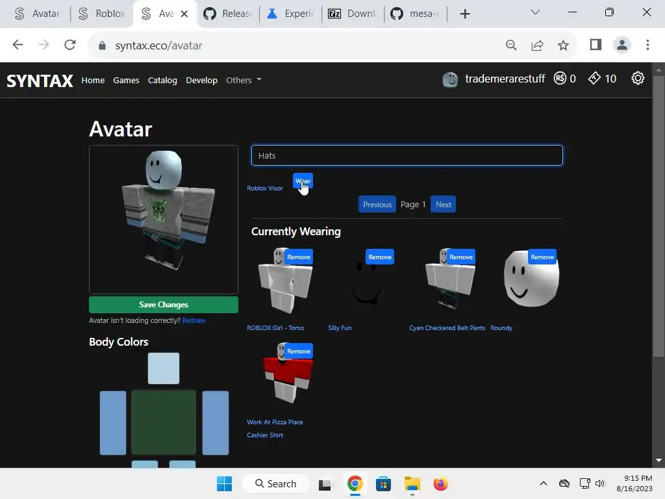The image size is (665, 499).
Task: Click the lock icon in address bar
Action: click(x=102, y=45)
